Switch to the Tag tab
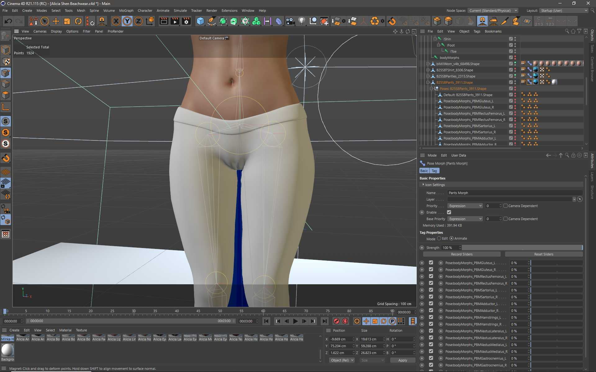Viewport: 596px width, 372px height. pyautogui.click(x=434, y=171)
